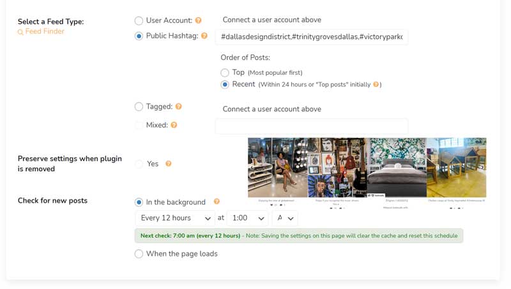Click into the public hashtag input field
Screen dimensions: 511x289
[312, 36]
